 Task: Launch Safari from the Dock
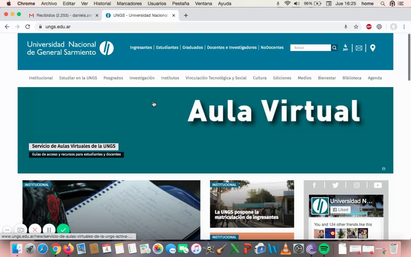coord(42,248)
